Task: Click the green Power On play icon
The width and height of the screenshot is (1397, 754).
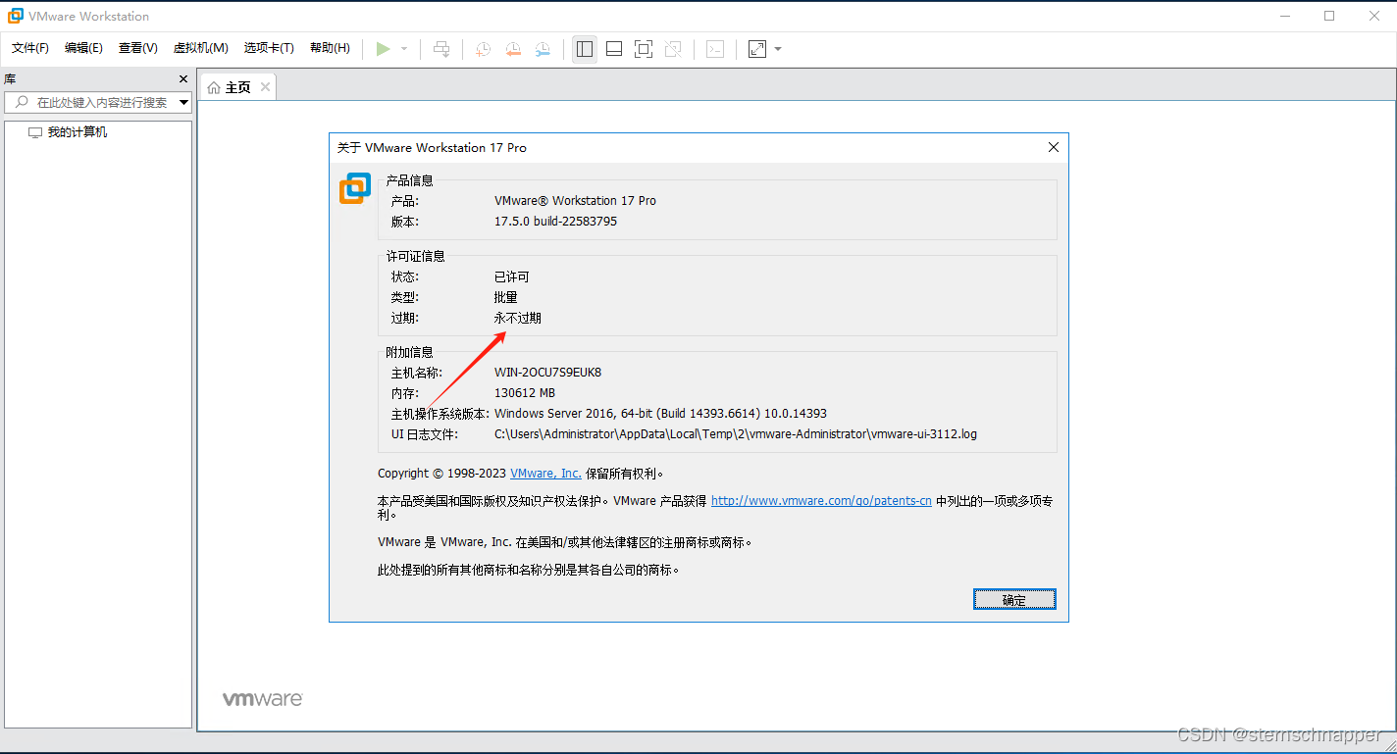Action: (383, 49)
